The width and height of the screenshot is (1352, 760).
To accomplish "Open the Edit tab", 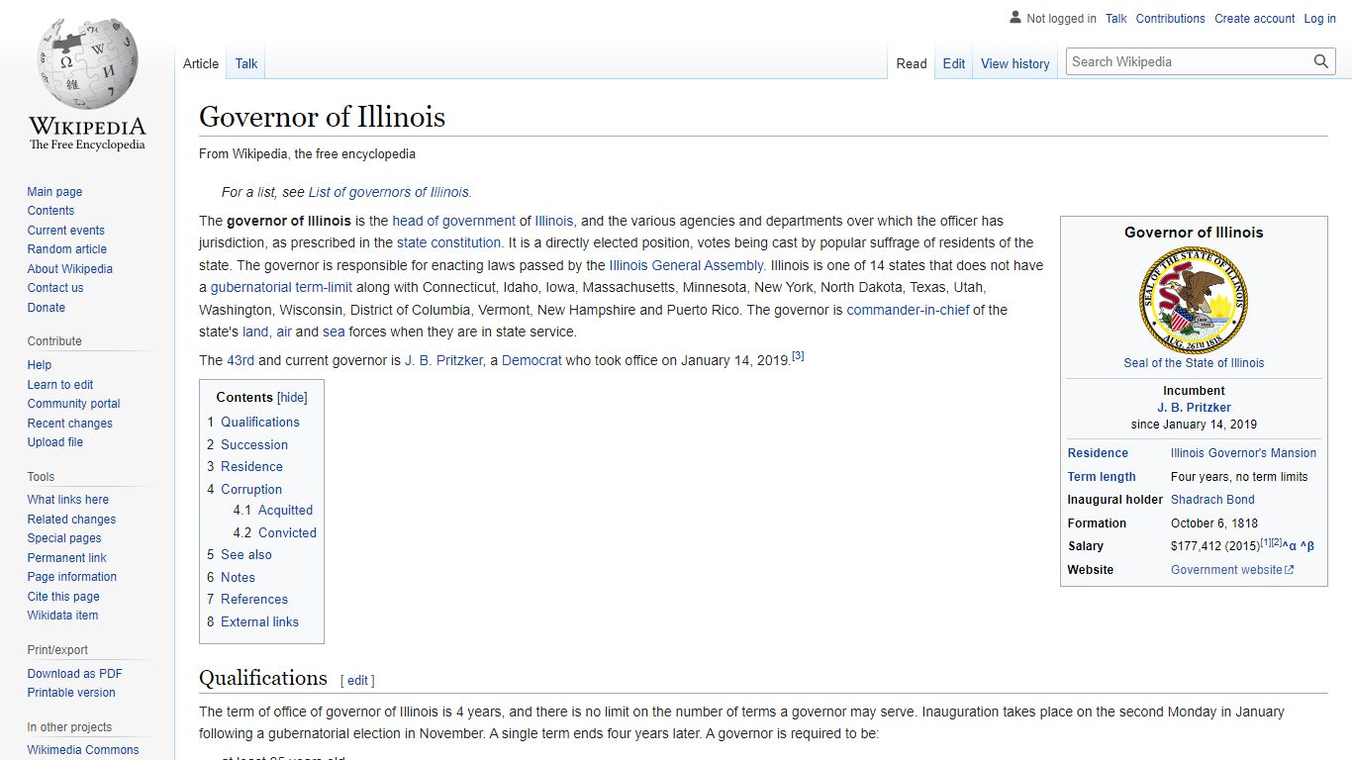I will point(954,63).
